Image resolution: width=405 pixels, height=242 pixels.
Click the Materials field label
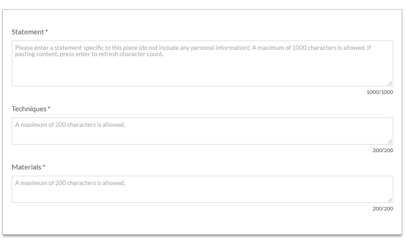[x=26, y=167]
